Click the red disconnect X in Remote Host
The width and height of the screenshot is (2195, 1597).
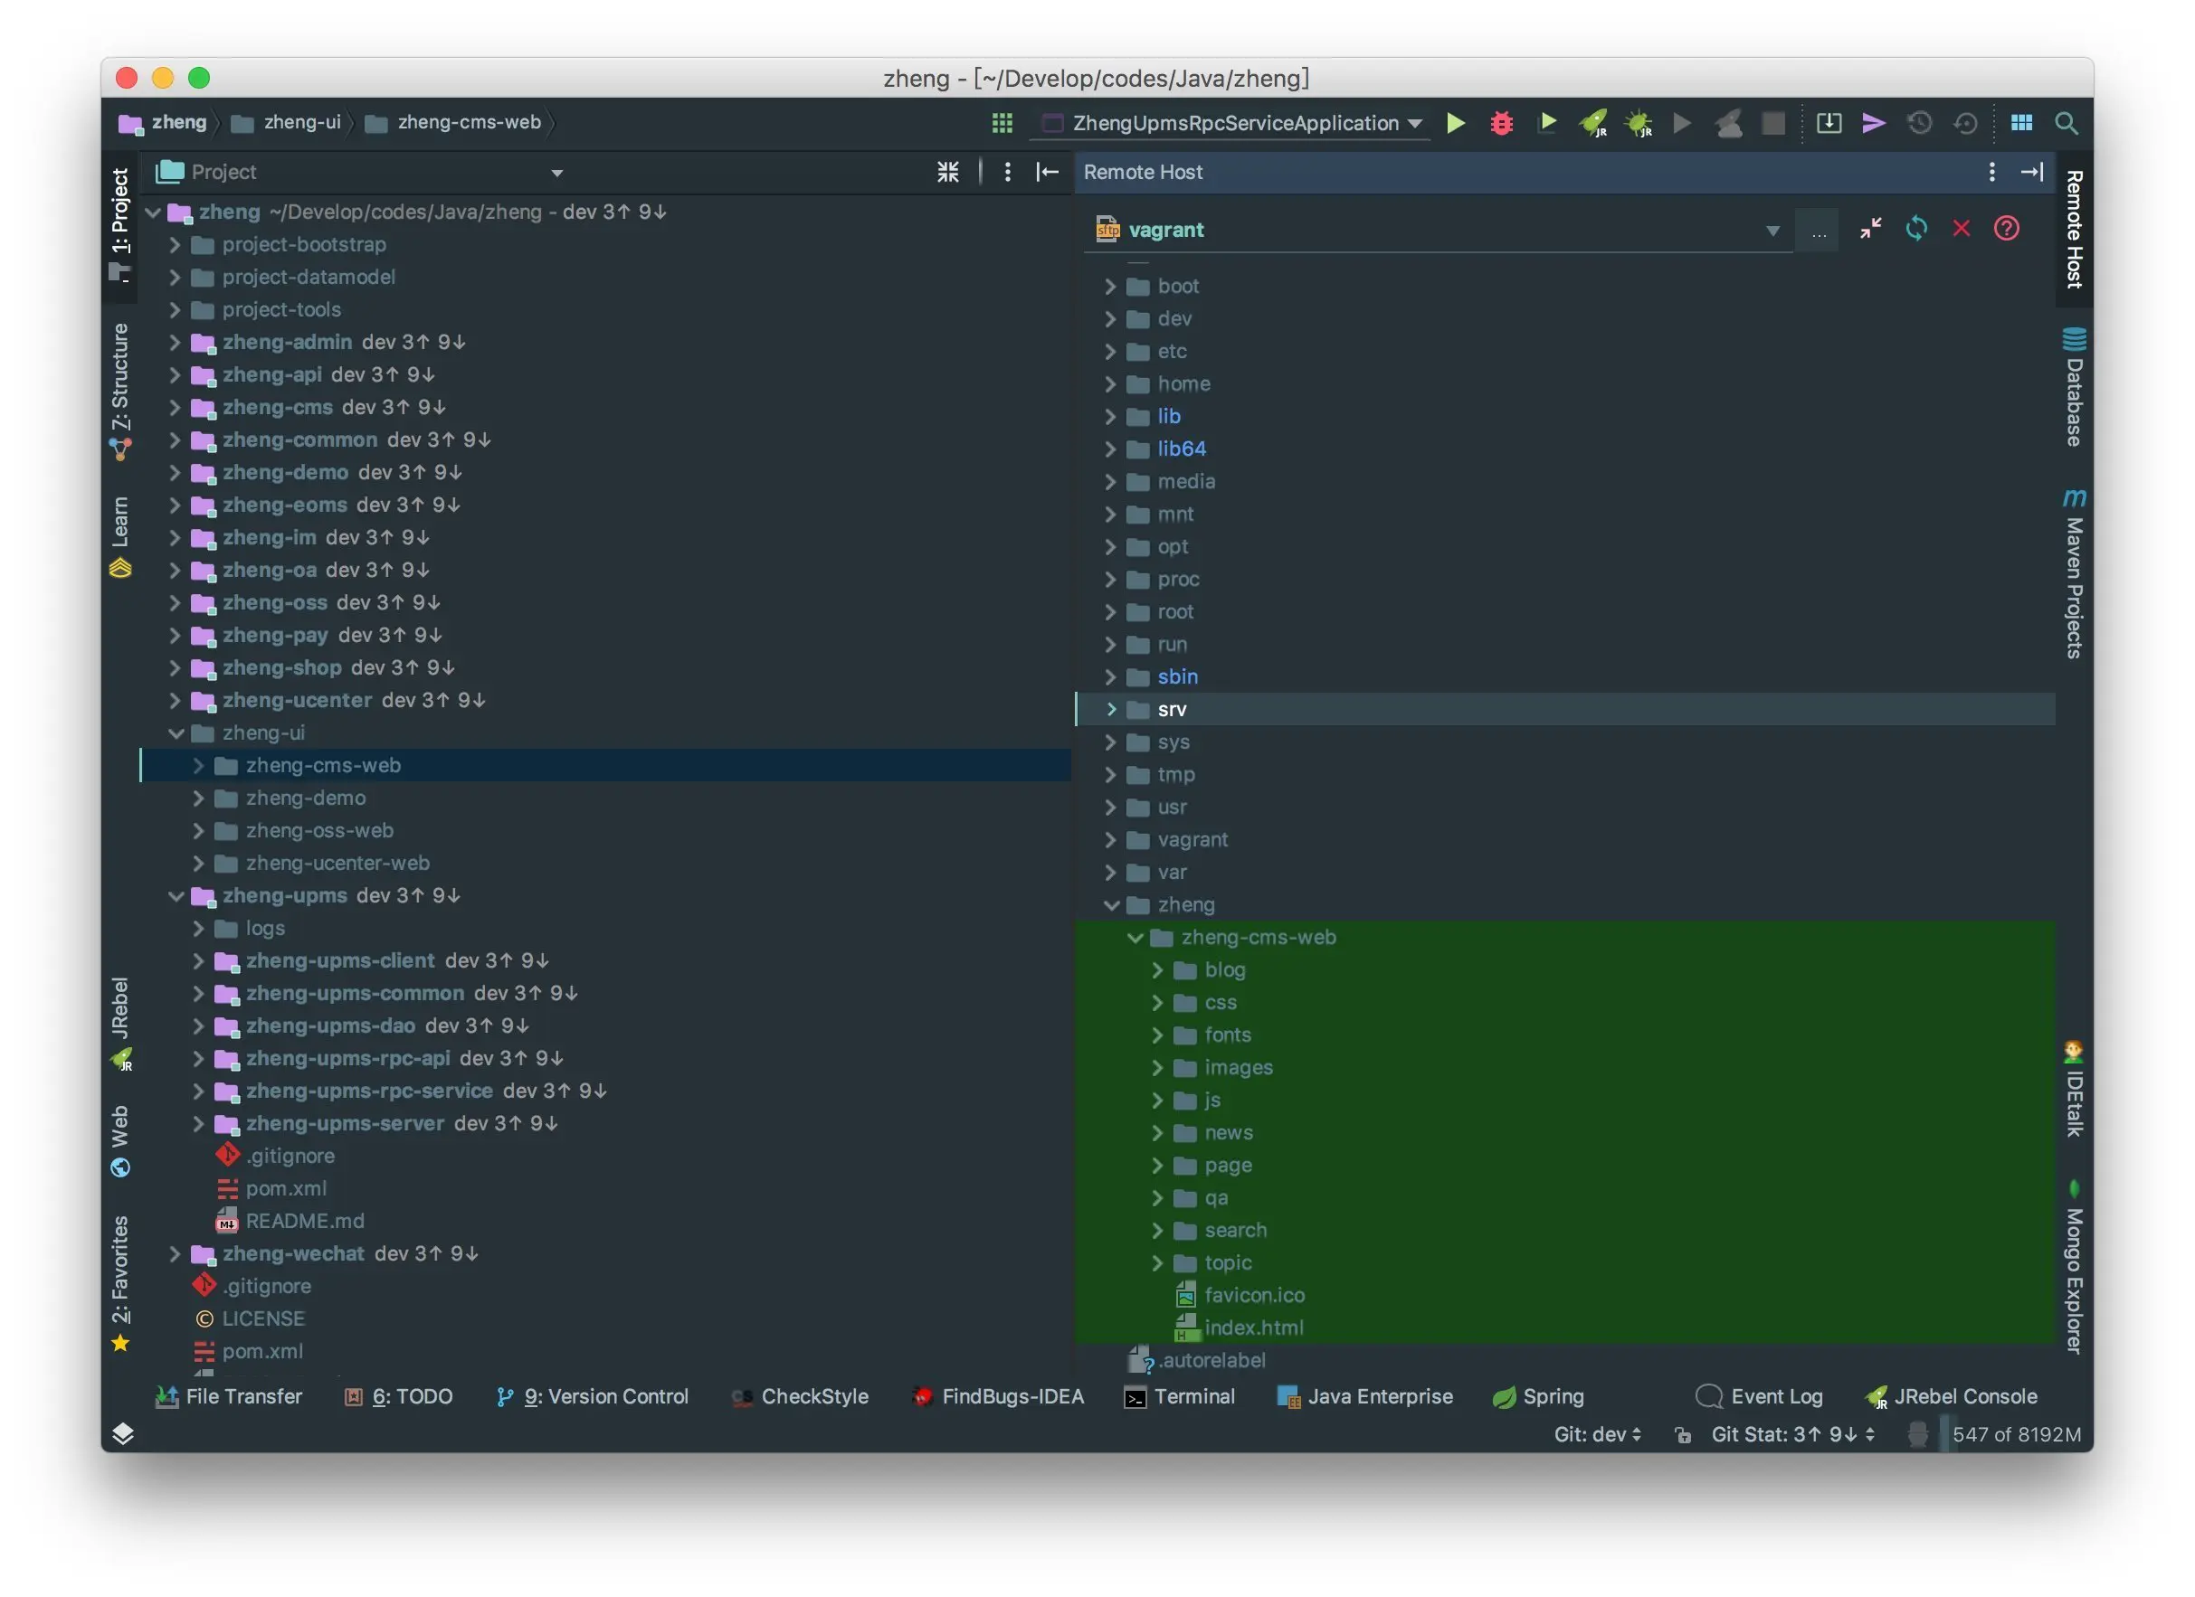click(1961, 230)
